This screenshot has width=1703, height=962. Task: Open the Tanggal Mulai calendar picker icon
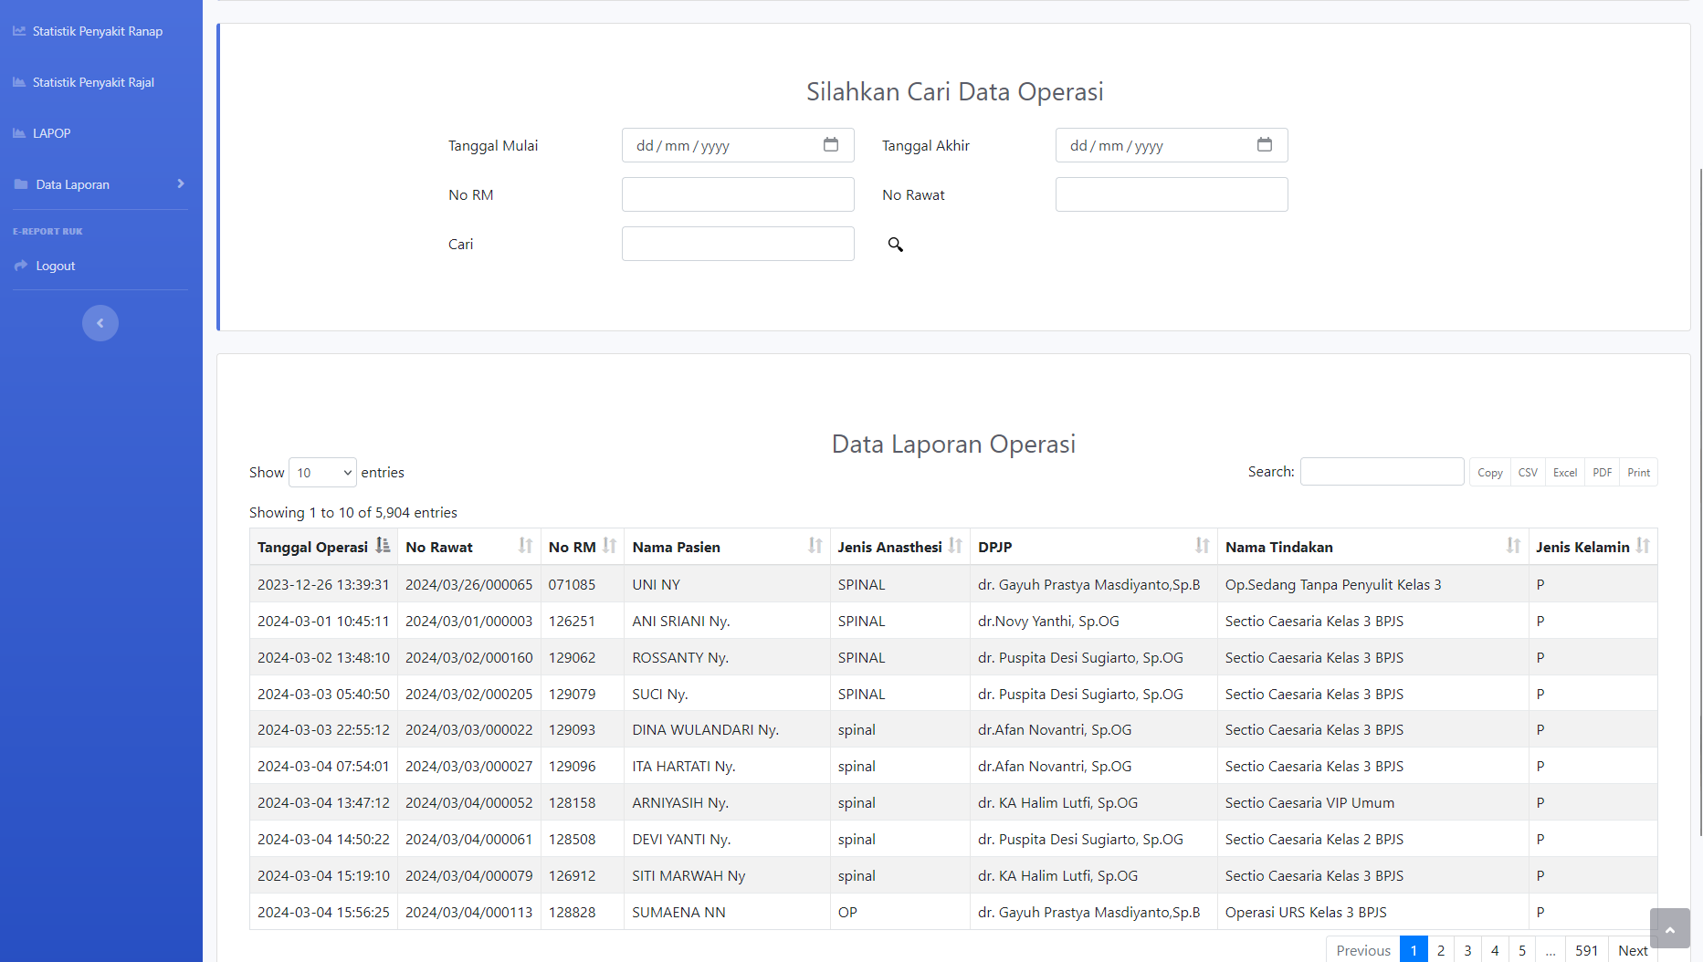click(830, 145)
